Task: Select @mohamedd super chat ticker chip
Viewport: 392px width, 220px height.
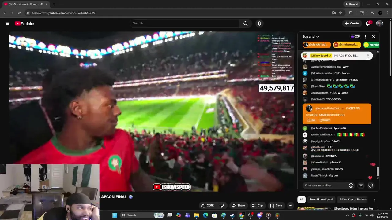Action: [x=347, y=45]
